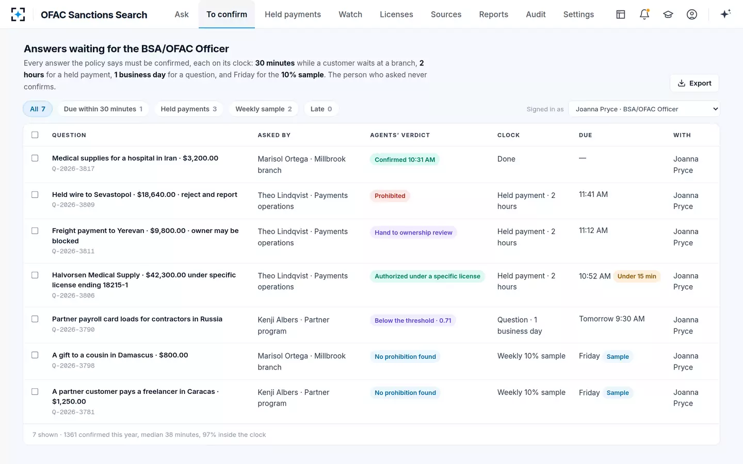Go to the Audit tab
Screen dimensions: 743x464
536,14
